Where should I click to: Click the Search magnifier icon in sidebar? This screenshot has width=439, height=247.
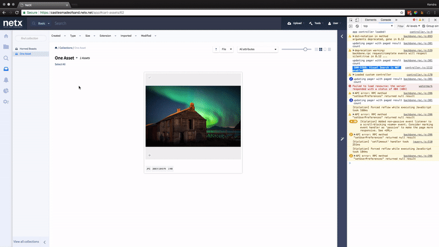click(x=6, y=58)
